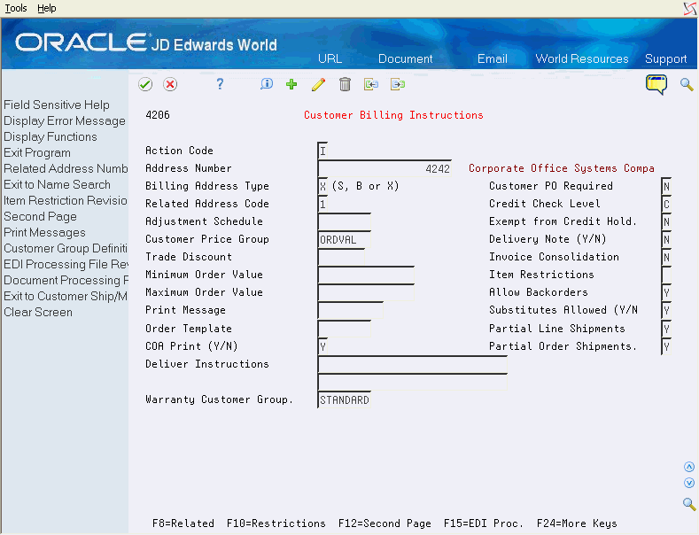This screenshot has height=535, width=699.
Task: Click the Related Address Code field
Action: (x=322, y=204)
